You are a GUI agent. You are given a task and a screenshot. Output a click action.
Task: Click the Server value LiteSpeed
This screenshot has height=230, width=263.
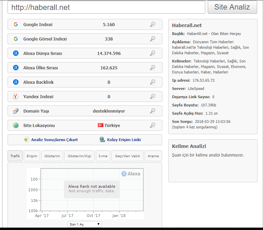196,89
